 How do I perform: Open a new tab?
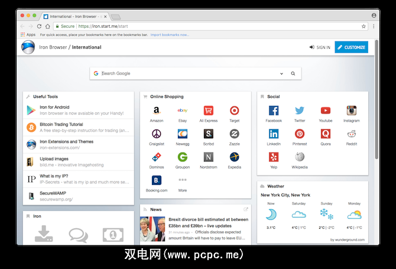[x=116, y=17]
